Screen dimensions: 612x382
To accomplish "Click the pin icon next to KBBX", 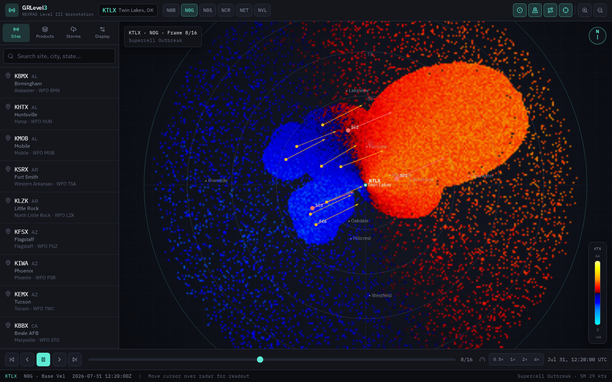I will coord(8,325).
